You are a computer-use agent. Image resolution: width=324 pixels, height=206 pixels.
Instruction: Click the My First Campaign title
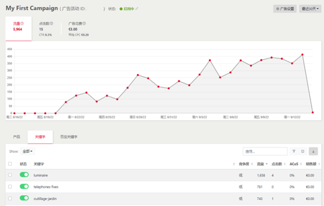point(32,8)
